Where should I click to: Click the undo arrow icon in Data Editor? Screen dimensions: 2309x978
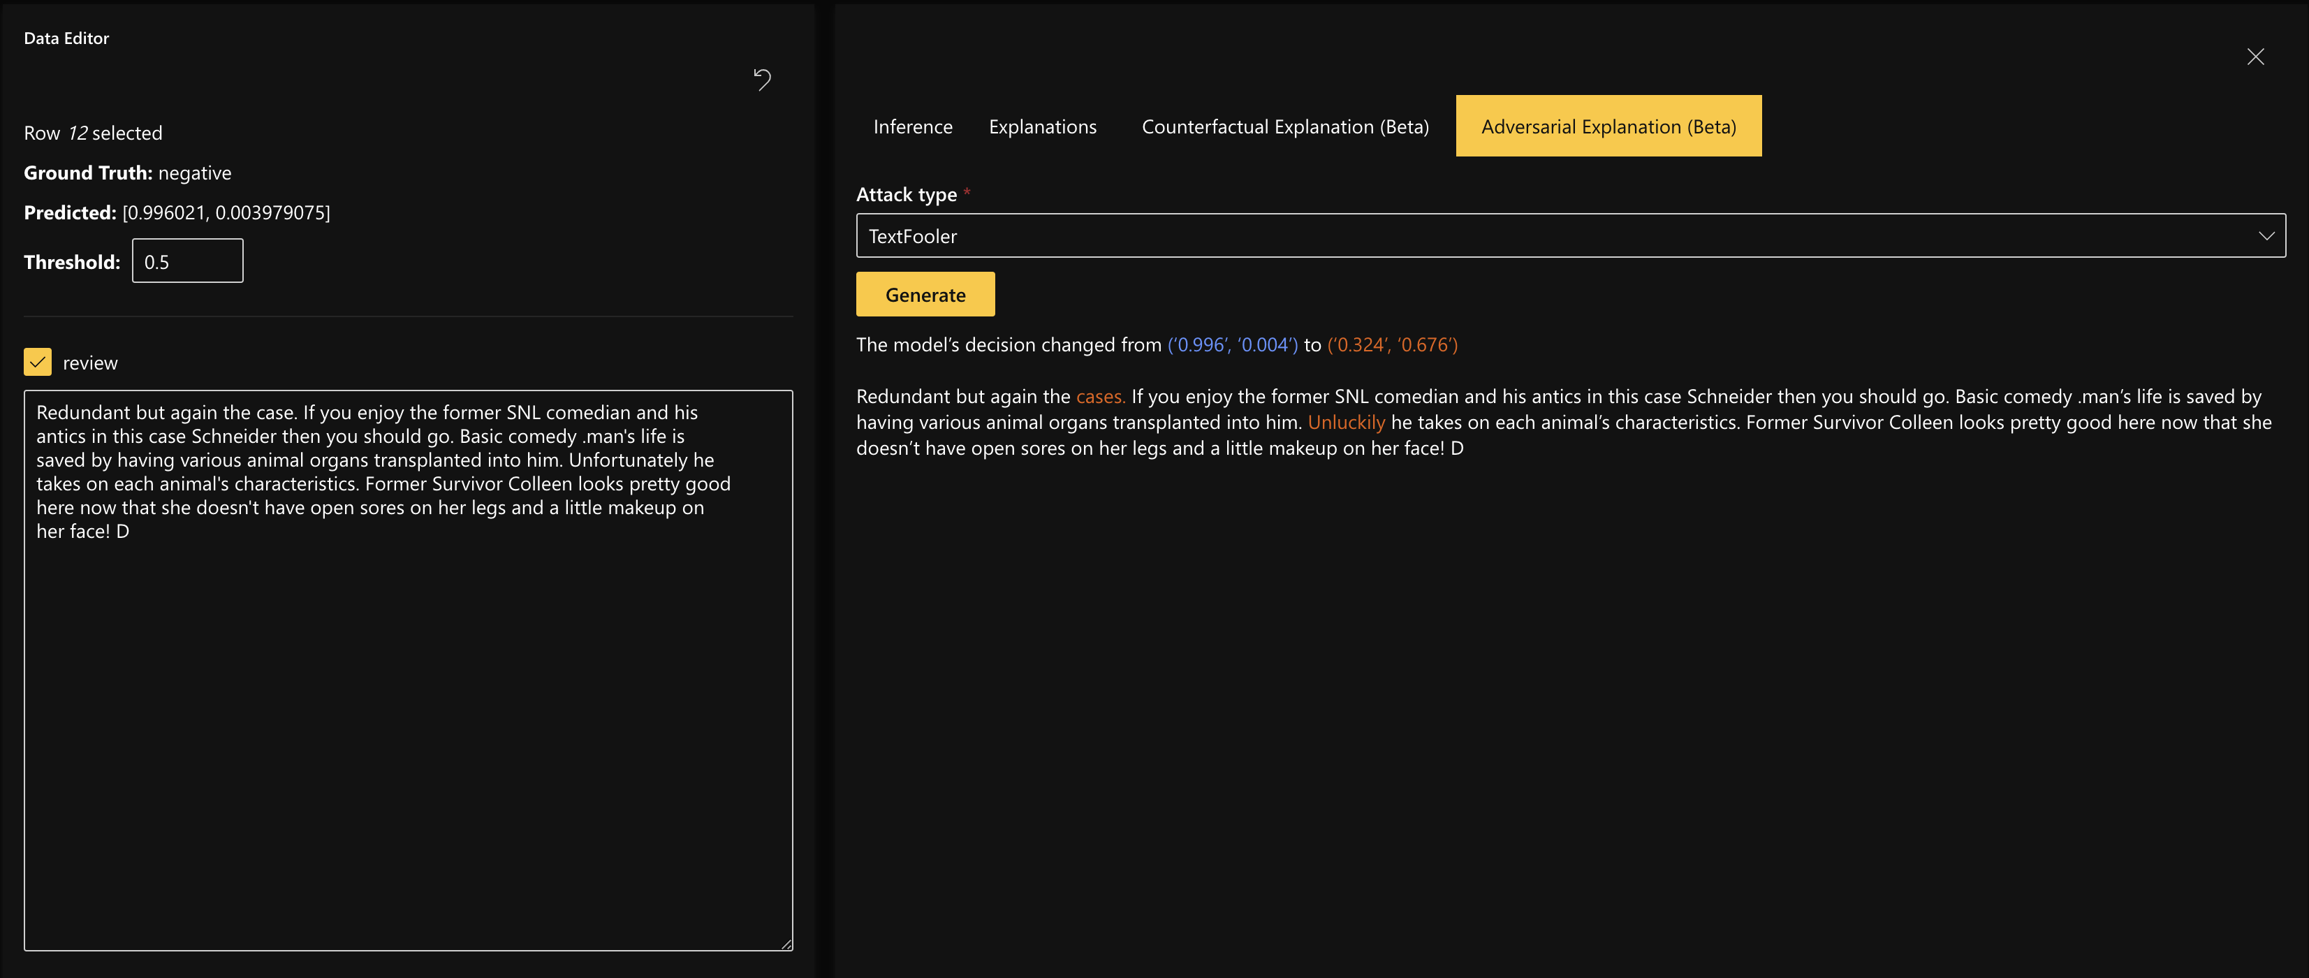coord(762,80)
